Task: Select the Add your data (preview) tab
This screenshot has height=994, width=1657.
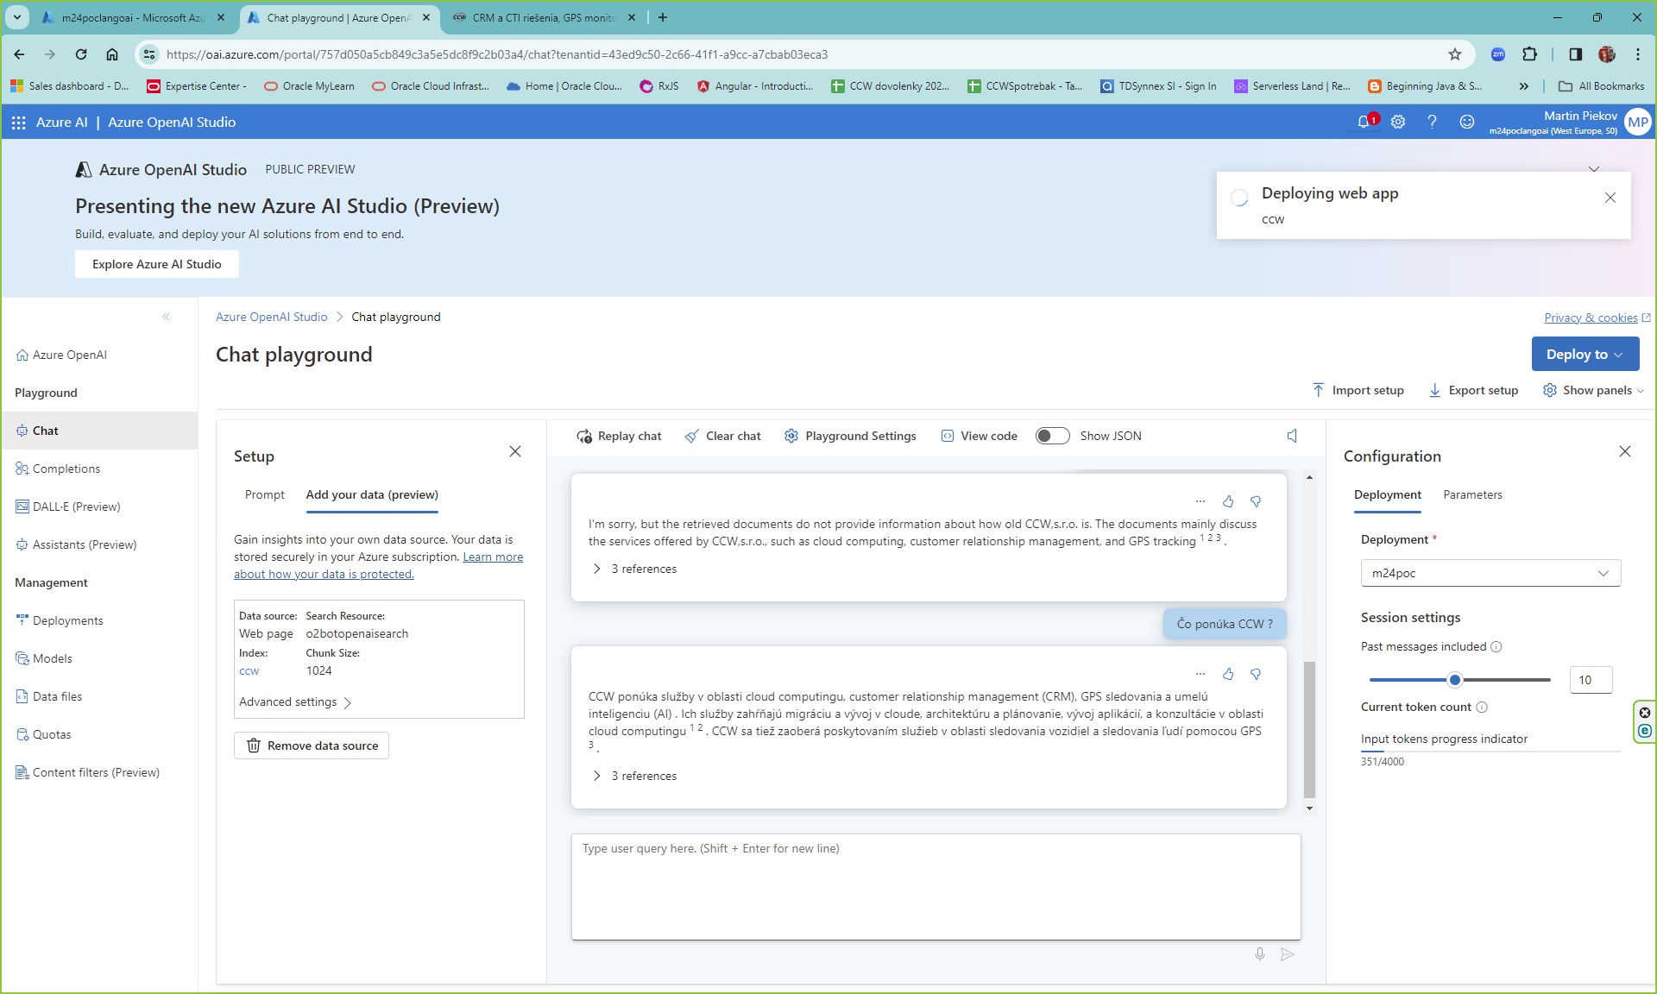Action: (372, 494)
